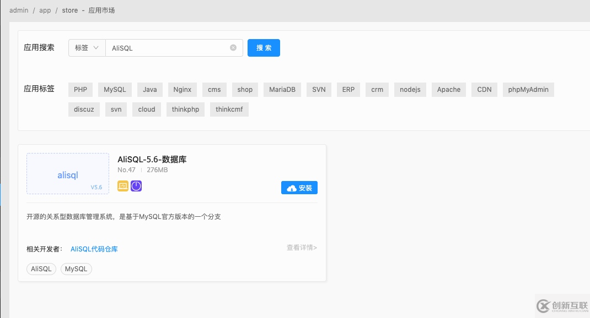
Task: Select the Nginx application tag
Action: click(x=183, y=90)
